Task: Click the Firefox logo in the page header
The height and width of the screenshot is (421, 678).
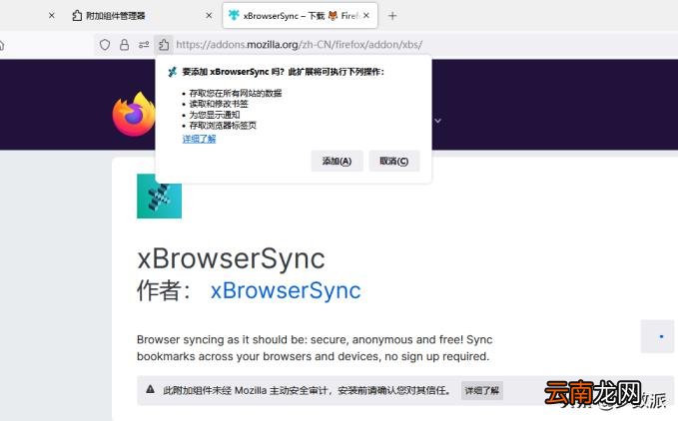Action: (x=134, y=115)
